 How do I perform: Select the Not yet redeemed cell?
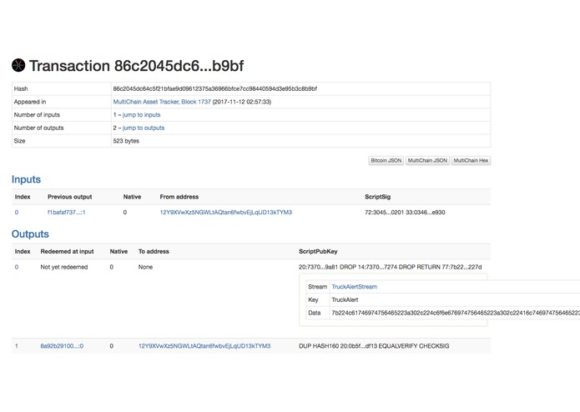[64, 267]
